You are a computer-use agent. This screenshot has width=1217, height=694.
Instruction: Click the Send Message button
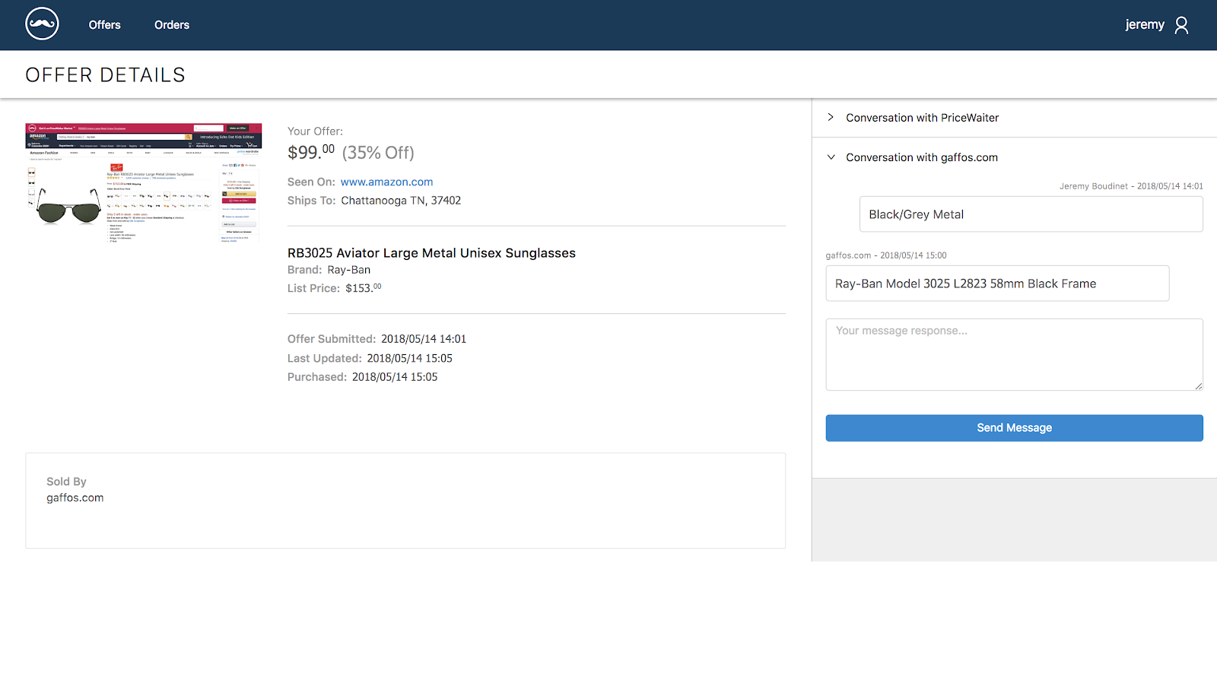[1014, 428]
